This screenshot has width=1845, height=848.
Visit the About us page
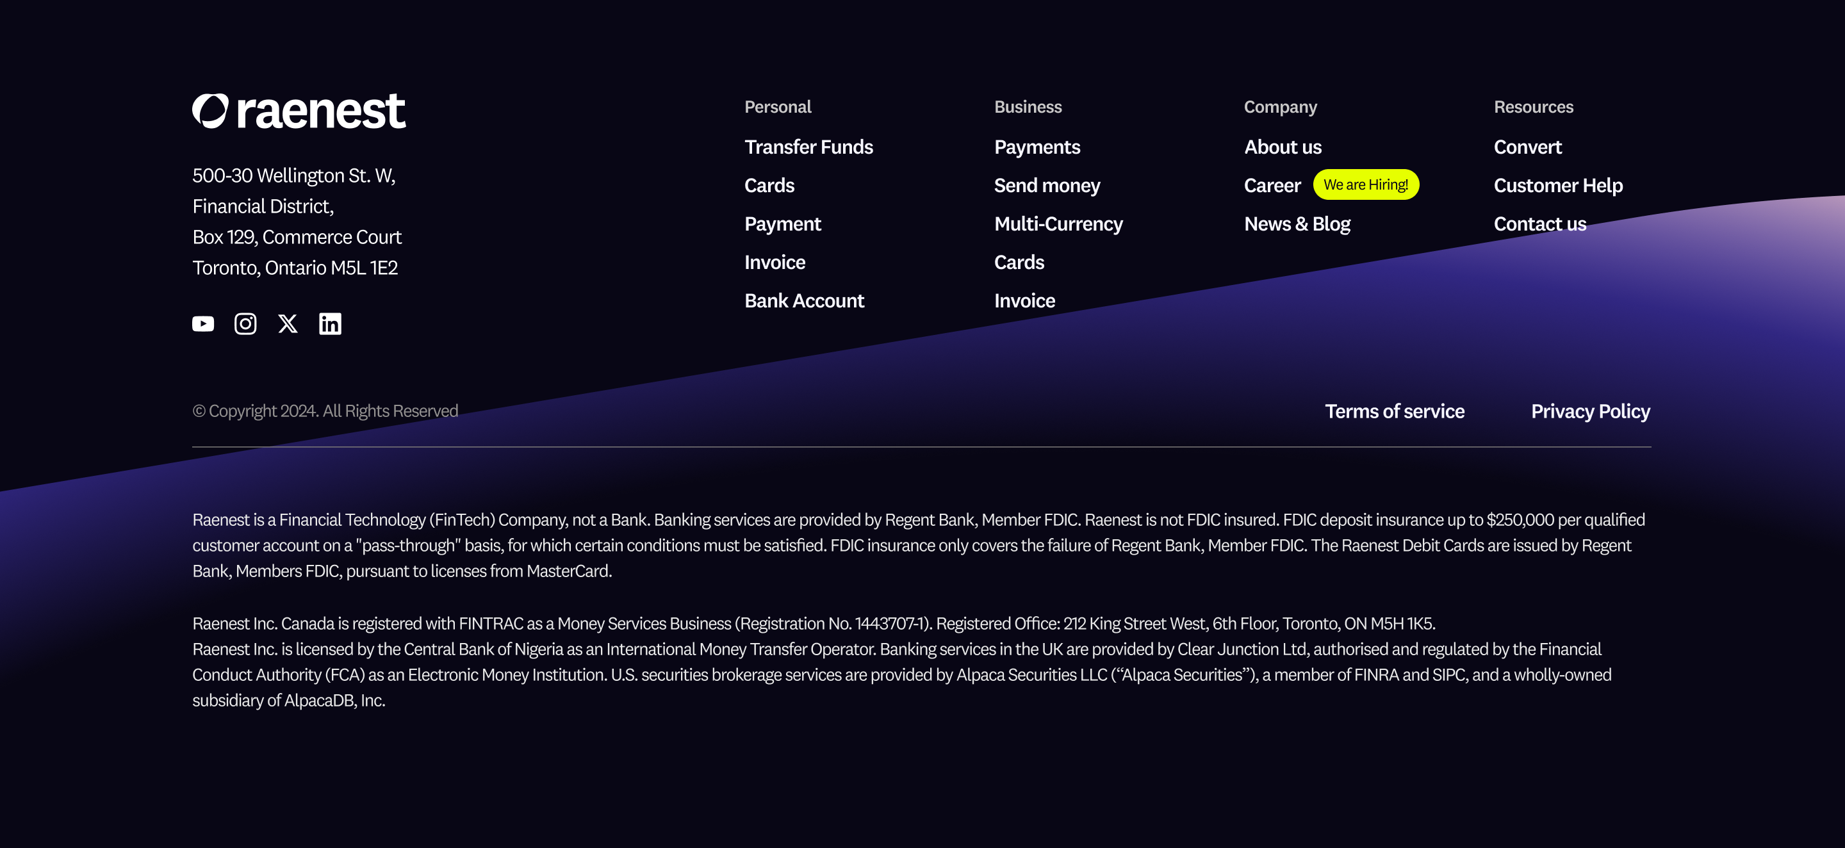[1282, 147]
